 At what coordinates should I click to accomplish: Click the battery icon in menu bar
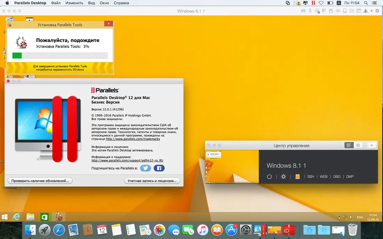point(330,3)
